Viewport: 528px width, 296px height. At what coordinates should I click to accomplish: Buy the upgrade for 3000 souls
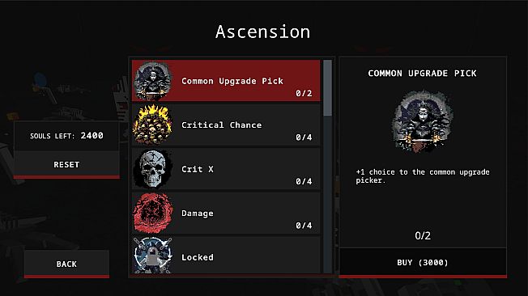click(423, 263)
